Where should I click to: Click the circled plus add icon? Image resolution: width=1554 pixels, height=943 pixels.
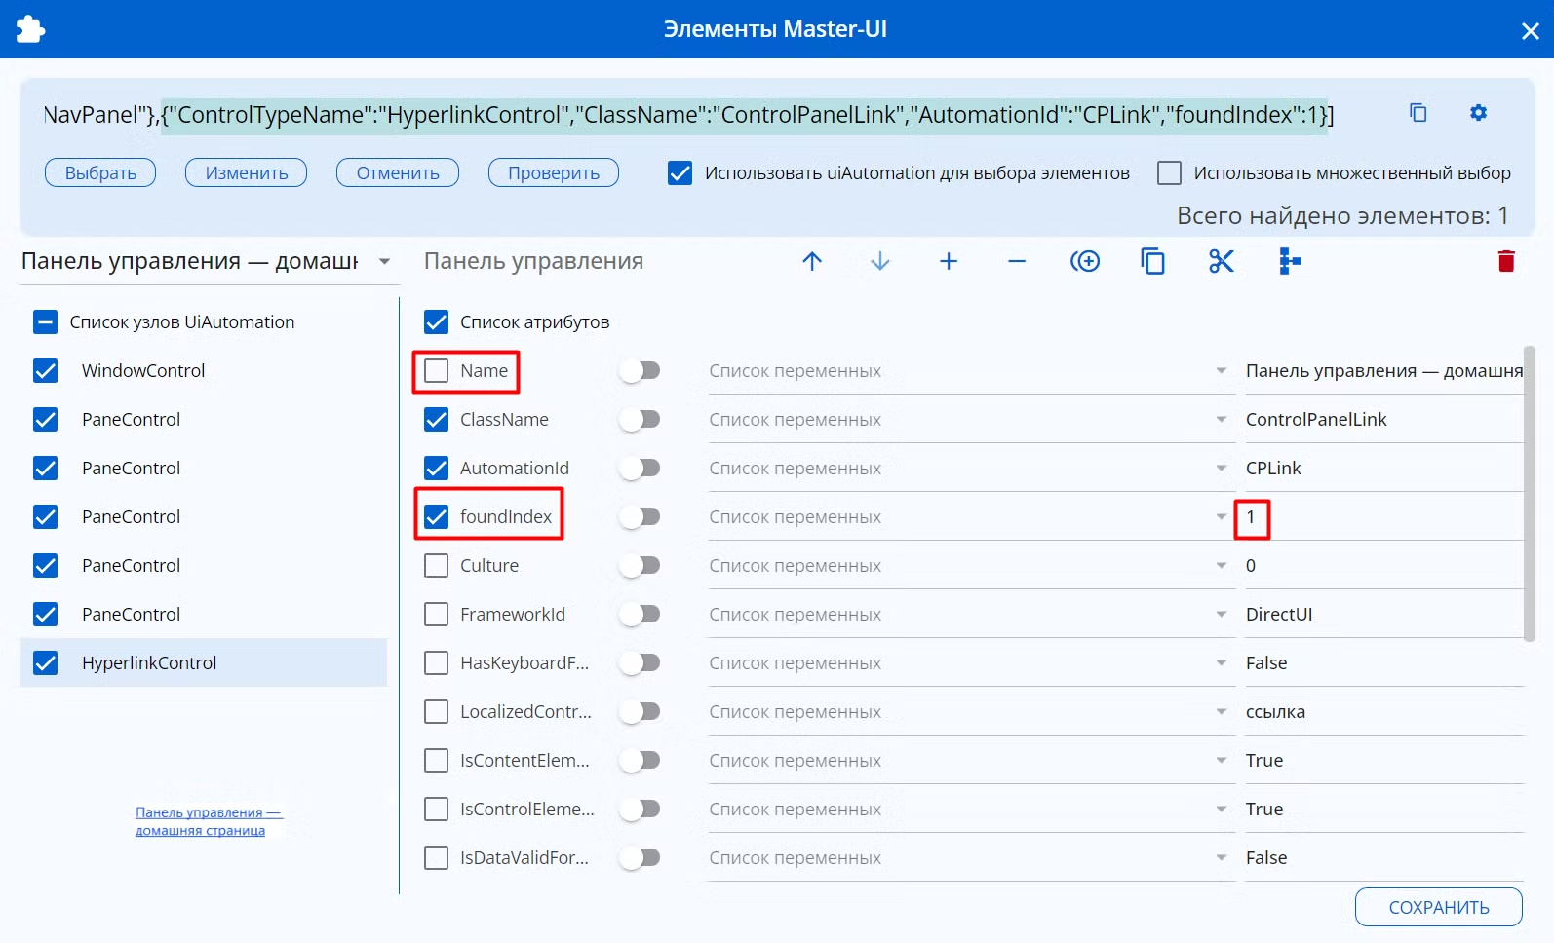(1085, 261)
